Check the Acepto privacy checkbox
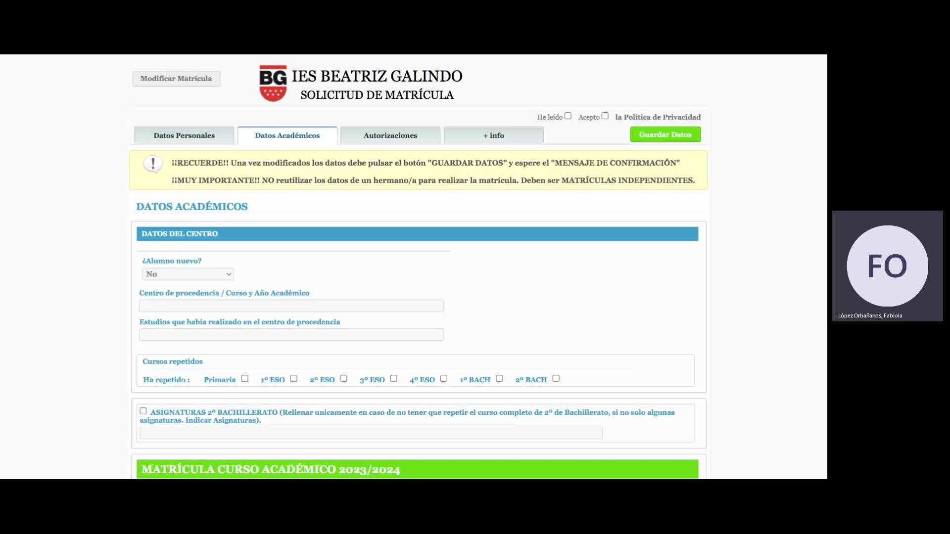Image resolution: width=950 pixels, height=534 pixels. point(605,116)
